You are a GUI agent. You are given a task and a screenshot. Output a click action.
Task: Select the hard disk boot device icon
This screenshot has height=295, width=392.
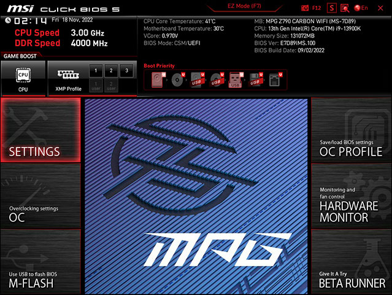pos(158,80)
